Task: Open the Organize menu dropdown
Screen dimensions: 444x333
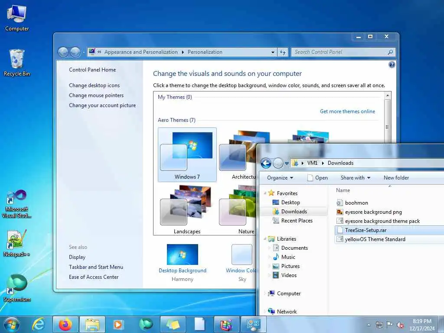Action: [x=280, y=178]
